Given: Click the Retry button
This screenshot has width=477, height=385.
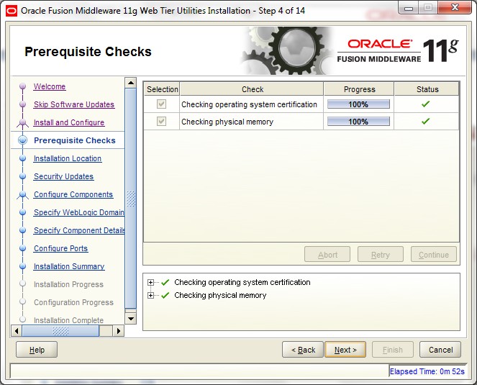Looking at the screenshot, I should [x=381, y=255].
